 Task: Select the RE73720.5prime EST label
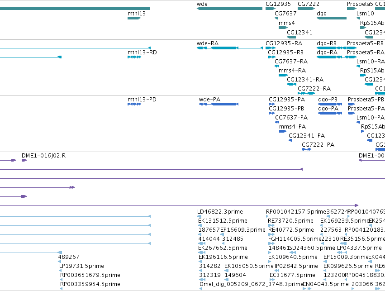click(x=290, y=221)
